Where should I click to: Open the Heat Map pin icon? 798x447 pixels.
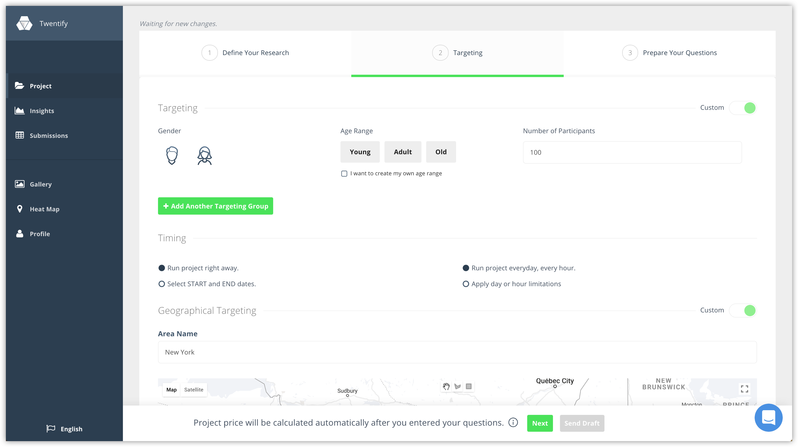tap(19, 209)
